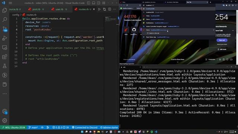Open Source Control with 123 badge
238x134 pixels.
[5, 29]
